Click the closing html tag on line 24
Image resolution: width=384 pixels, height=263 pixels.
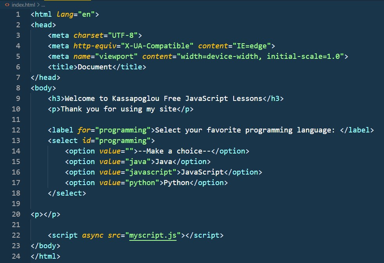click(x=45, y=256)
